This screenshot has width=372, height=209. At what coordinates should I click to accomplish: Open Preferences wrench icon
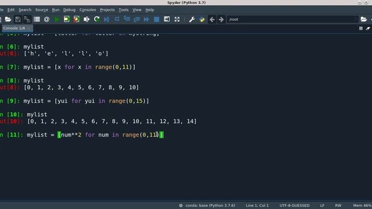tap(192, 19)
